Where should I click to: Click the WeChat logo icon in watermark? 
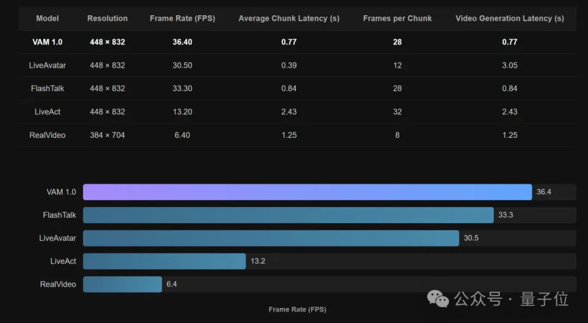438,299
